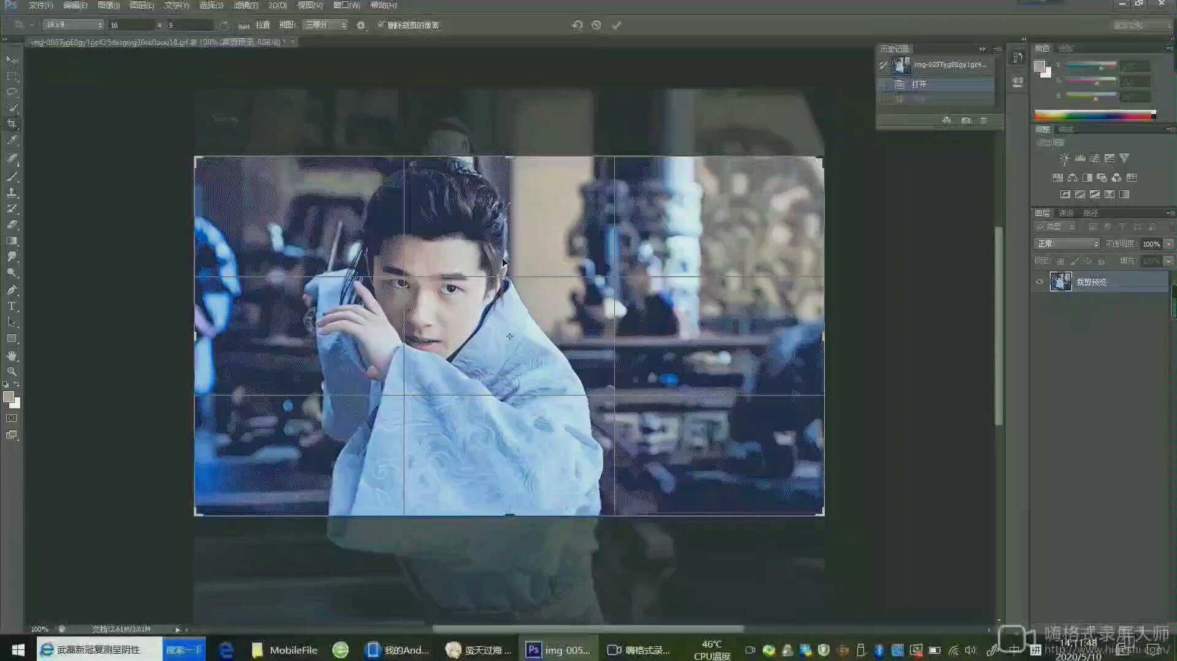
Task: Select the 打开 history state
Action: click(935, 85)
